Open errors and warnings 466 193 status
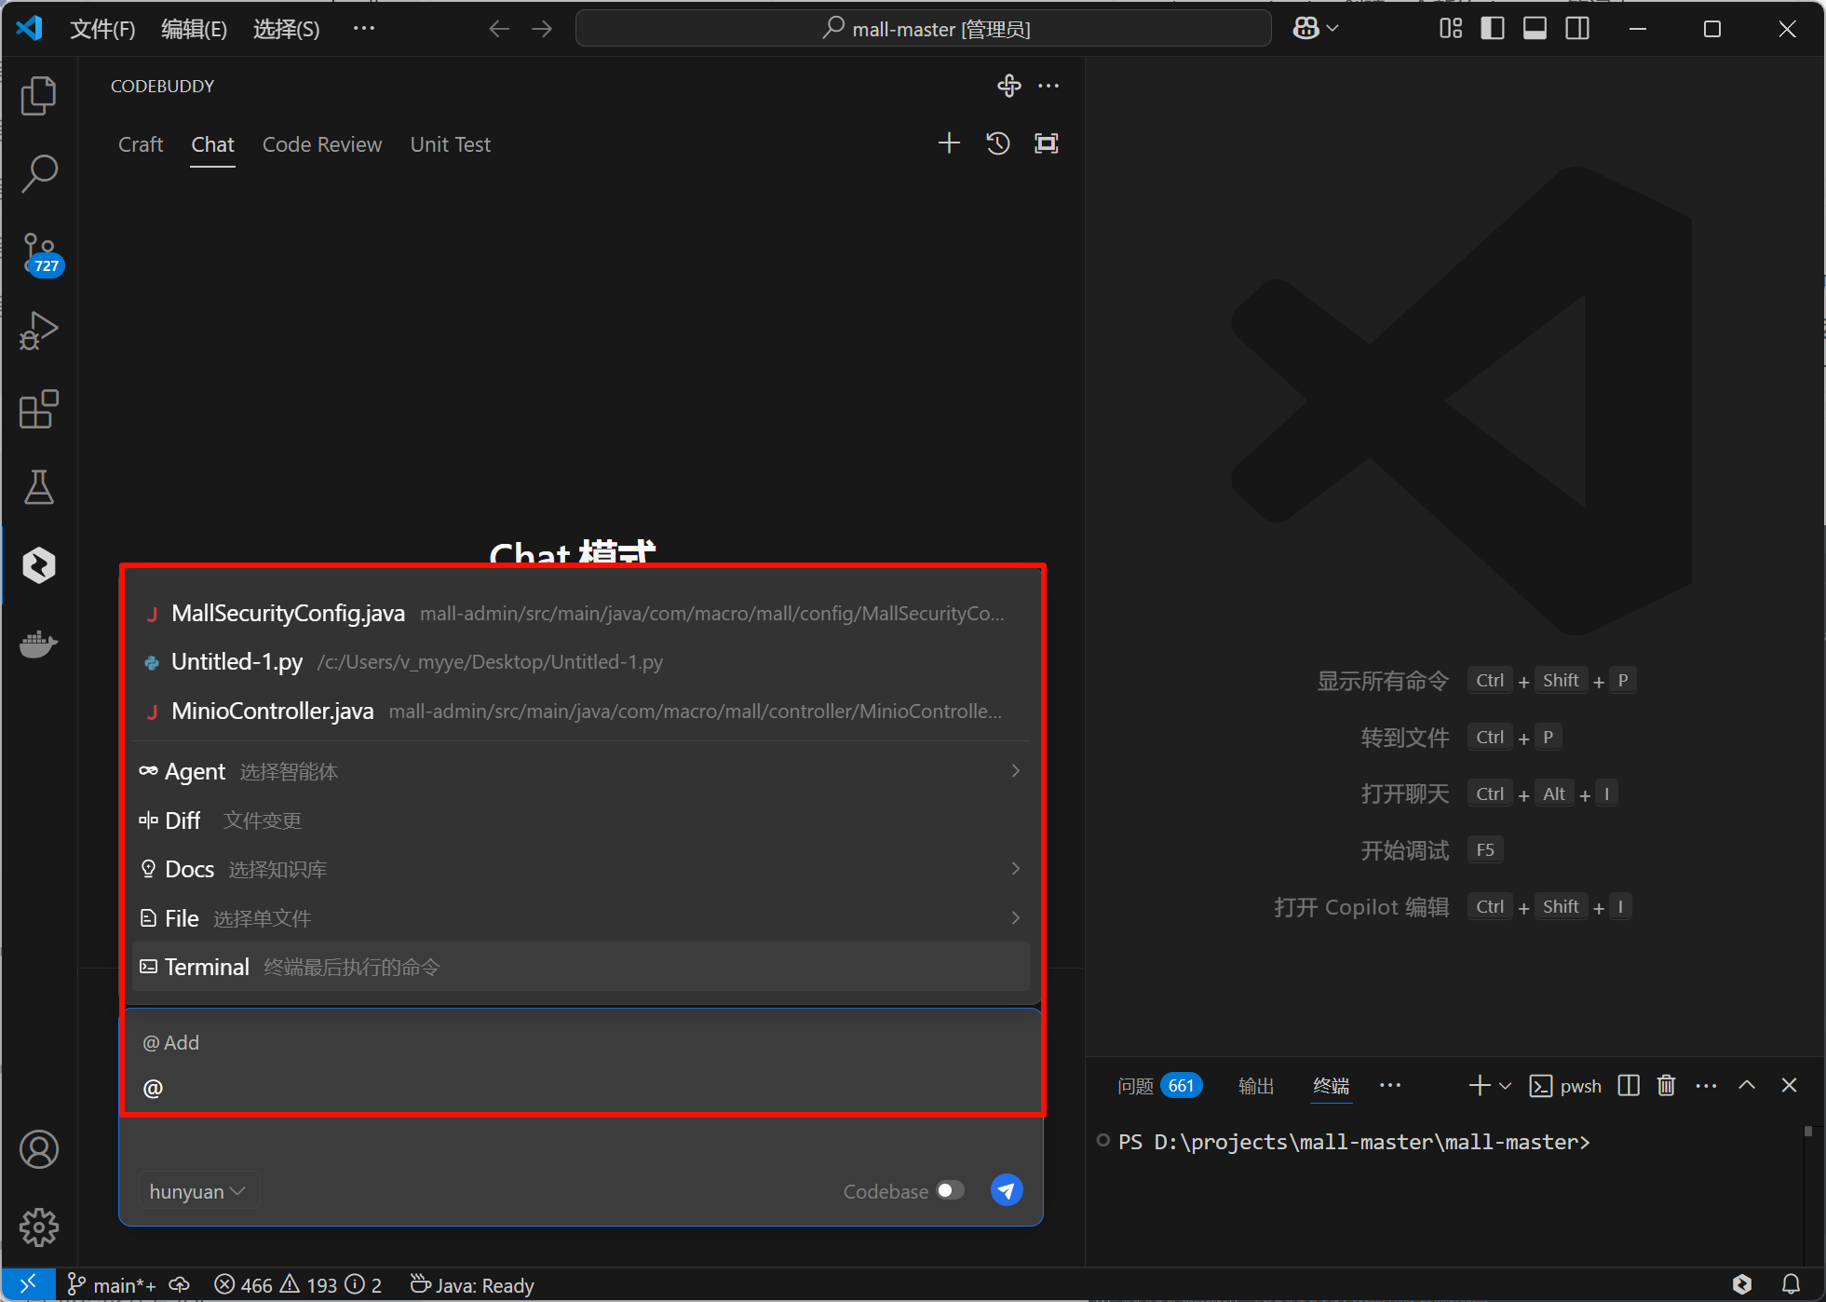This screenshot has height=1302, width=1826. 298,1285
